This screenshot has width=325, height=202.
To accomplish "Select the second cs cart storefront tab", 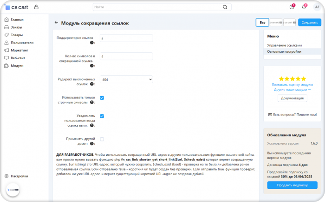I will (x=290, y=22).
